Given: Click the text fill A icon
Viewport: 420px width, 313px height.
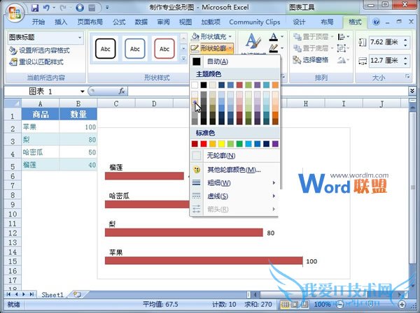Looking at the screenshot, I should [x=273, y=36].
